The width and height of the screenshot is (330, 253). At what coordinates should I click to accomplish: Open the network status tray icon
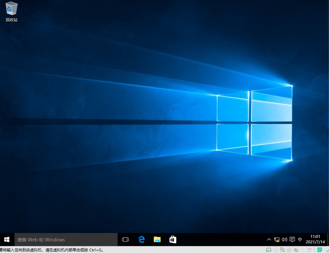tap(277, 239)
